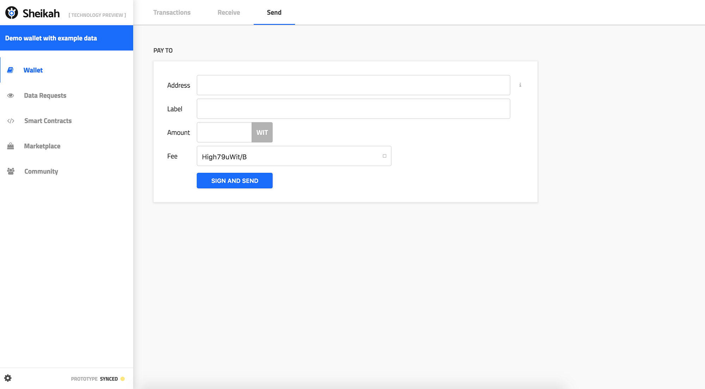Open the Fee dropdown
This screenshot has width=705, height=389.
coord(289,156)
